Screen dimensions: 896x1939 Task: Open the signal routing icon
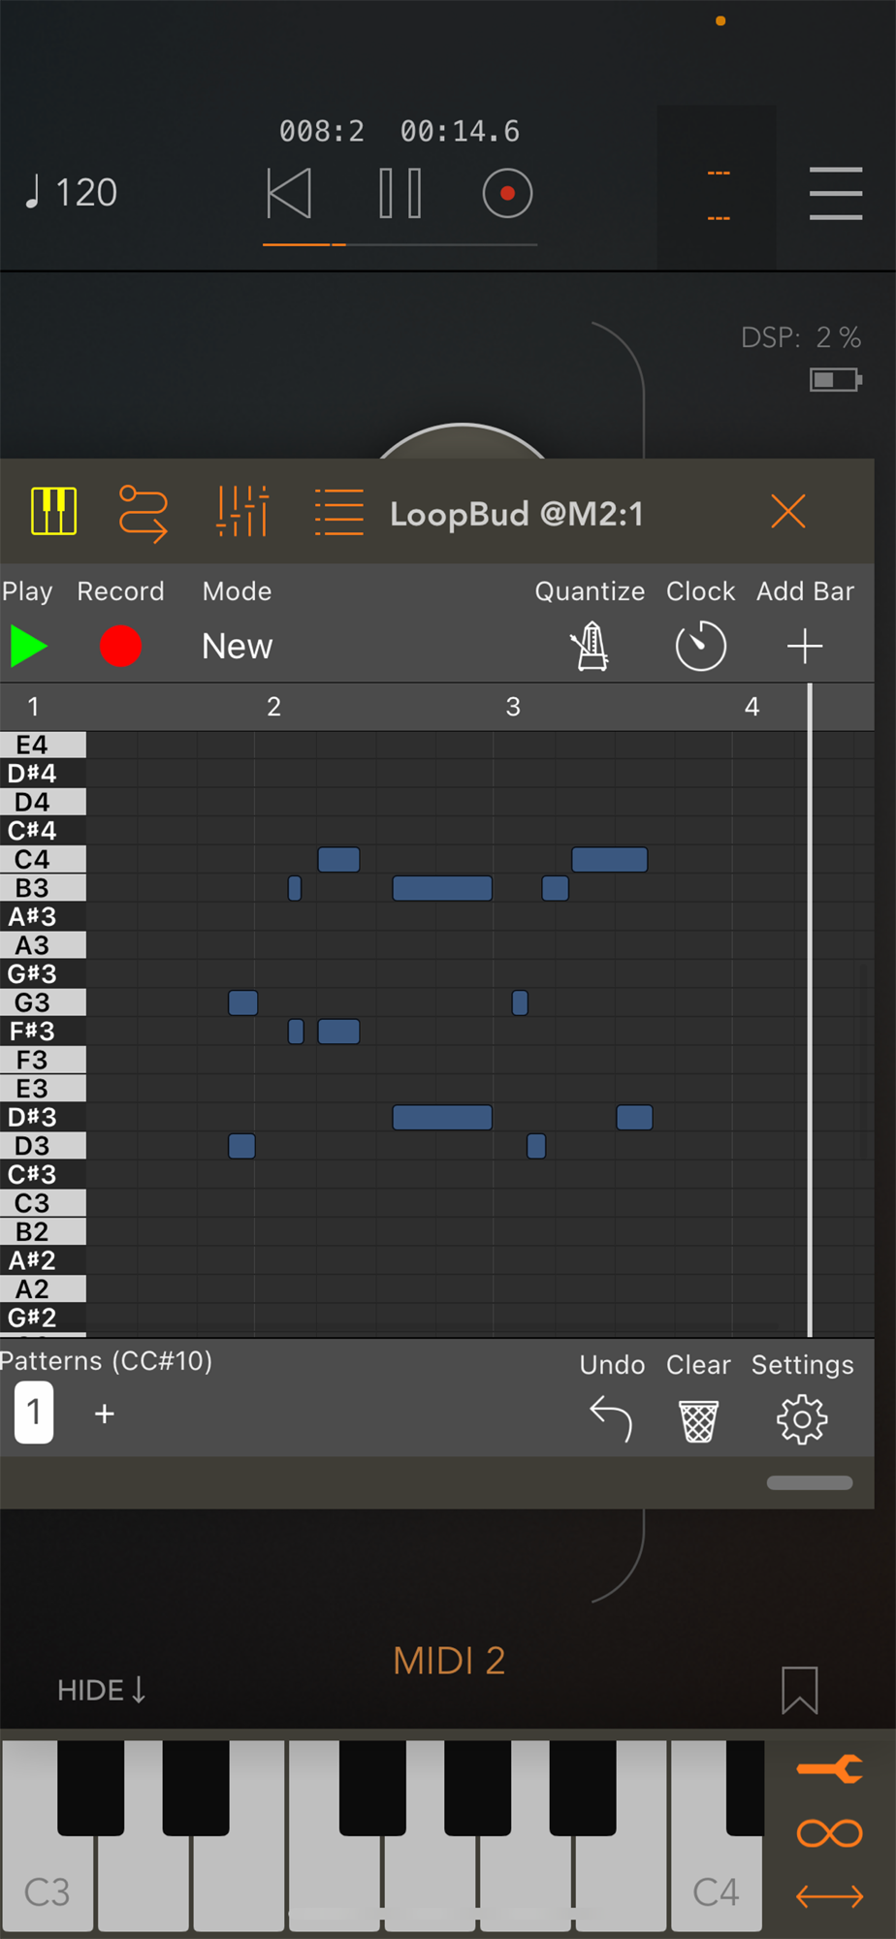click(144, 512)
